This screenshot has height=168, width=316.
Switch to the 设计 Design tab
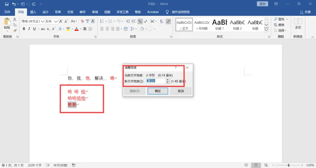coord(45,12)
